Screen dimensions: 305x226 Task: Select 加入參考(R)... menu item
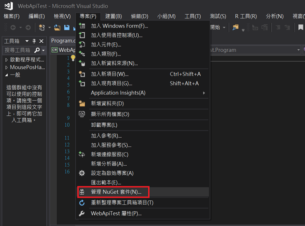point(143,136)
